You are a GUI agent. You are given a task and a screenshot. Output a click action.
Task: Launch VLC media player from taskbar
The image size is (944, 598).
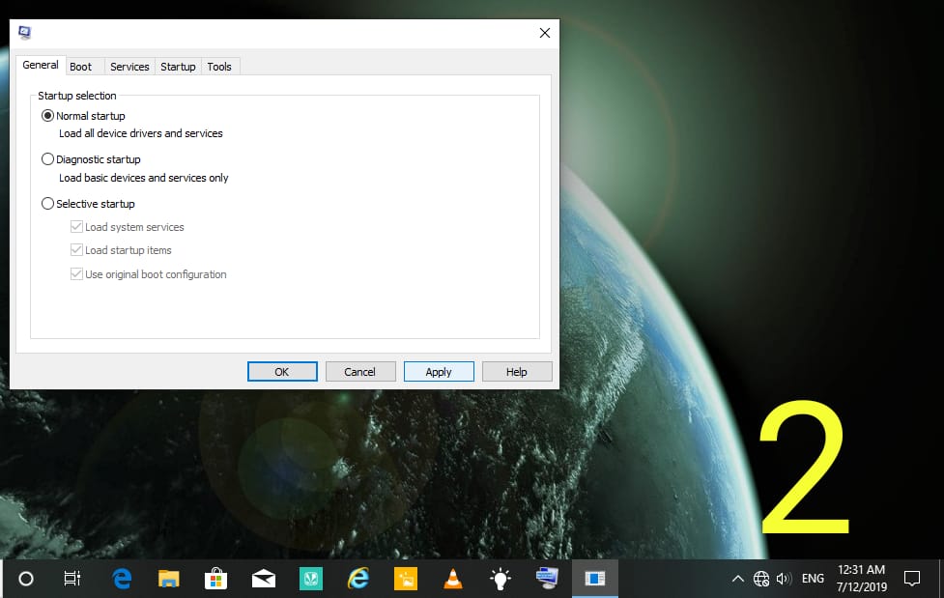453,579
